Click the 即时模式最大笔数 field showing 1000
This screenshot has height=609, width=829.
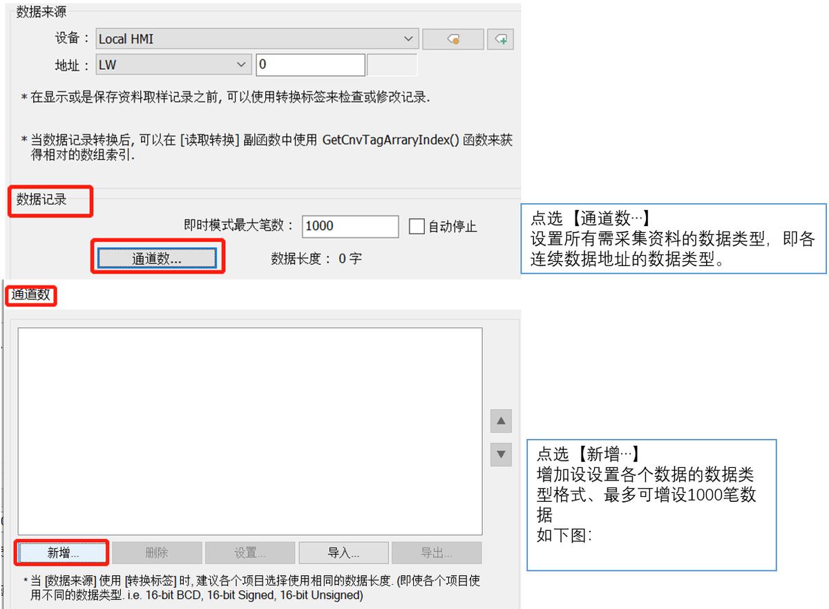[x=350, y=226]
